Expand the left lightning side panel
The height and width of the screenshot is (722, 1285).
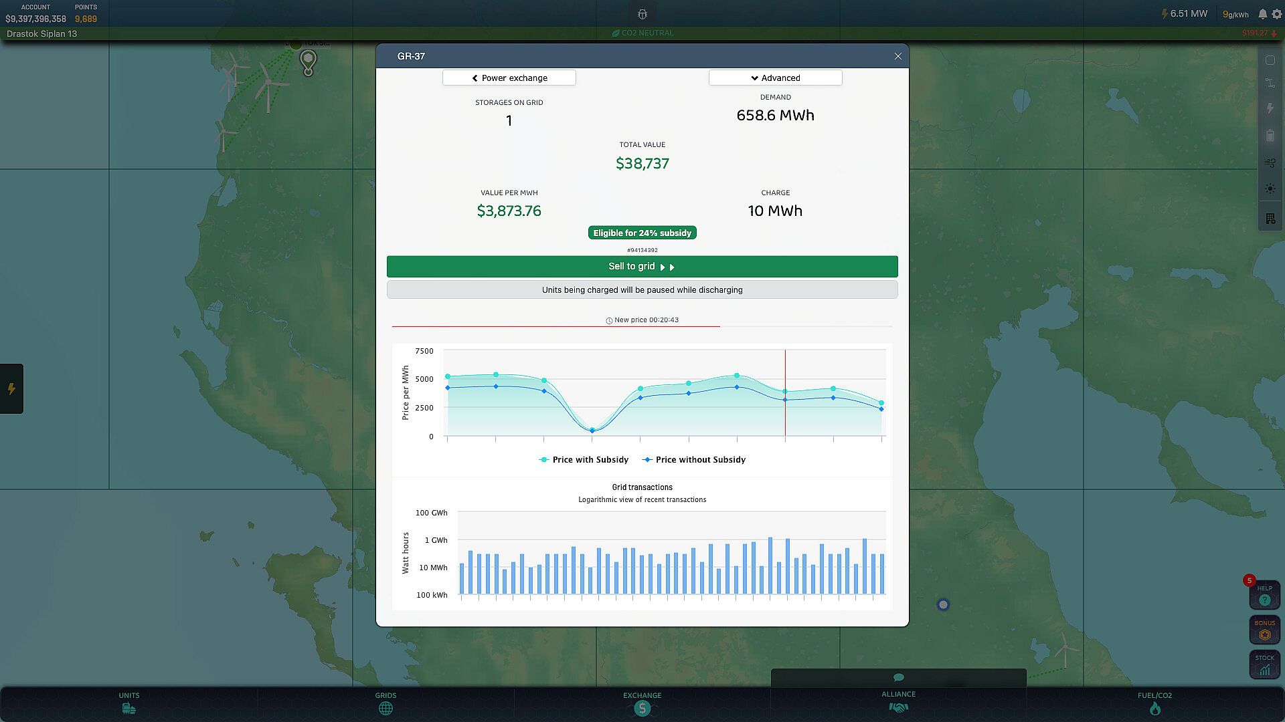coord(11,388)
